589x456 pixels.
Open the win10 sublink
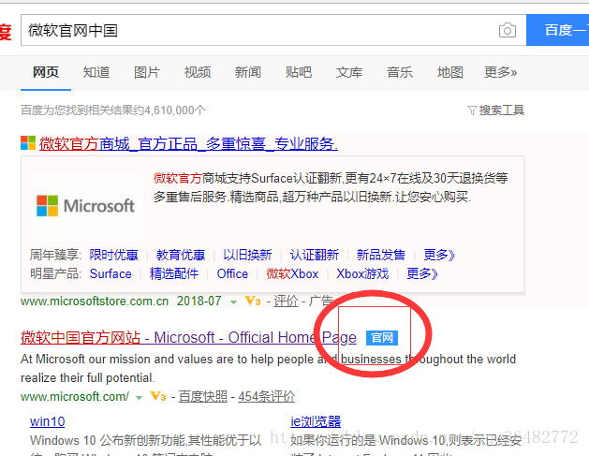(48, 421)
